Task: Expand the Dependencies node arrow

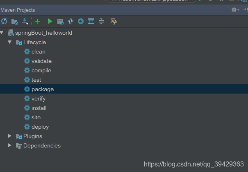Action: [x=10, y=145]
